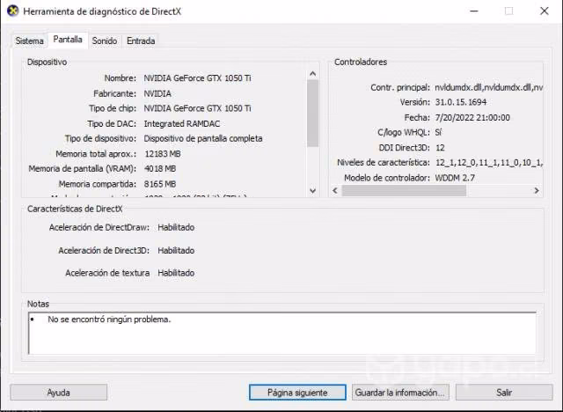The height and width of the screenshot is (412, 563).
Task: Click the Fabricante value NVIDIA
Action: click(157, 93)
